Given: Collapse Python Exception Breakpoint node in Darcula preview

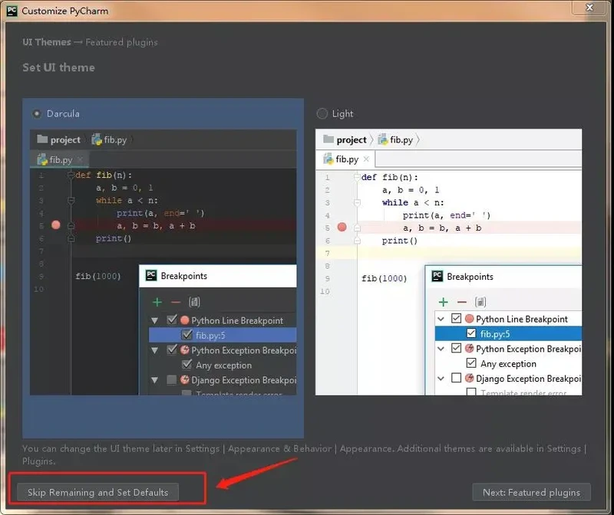Looking at the screenshot, I should [x=155, y=350].
